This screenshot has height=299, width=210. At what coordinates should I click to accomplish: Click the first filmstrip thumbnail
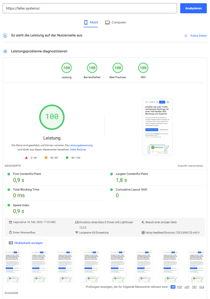(13, 266)
